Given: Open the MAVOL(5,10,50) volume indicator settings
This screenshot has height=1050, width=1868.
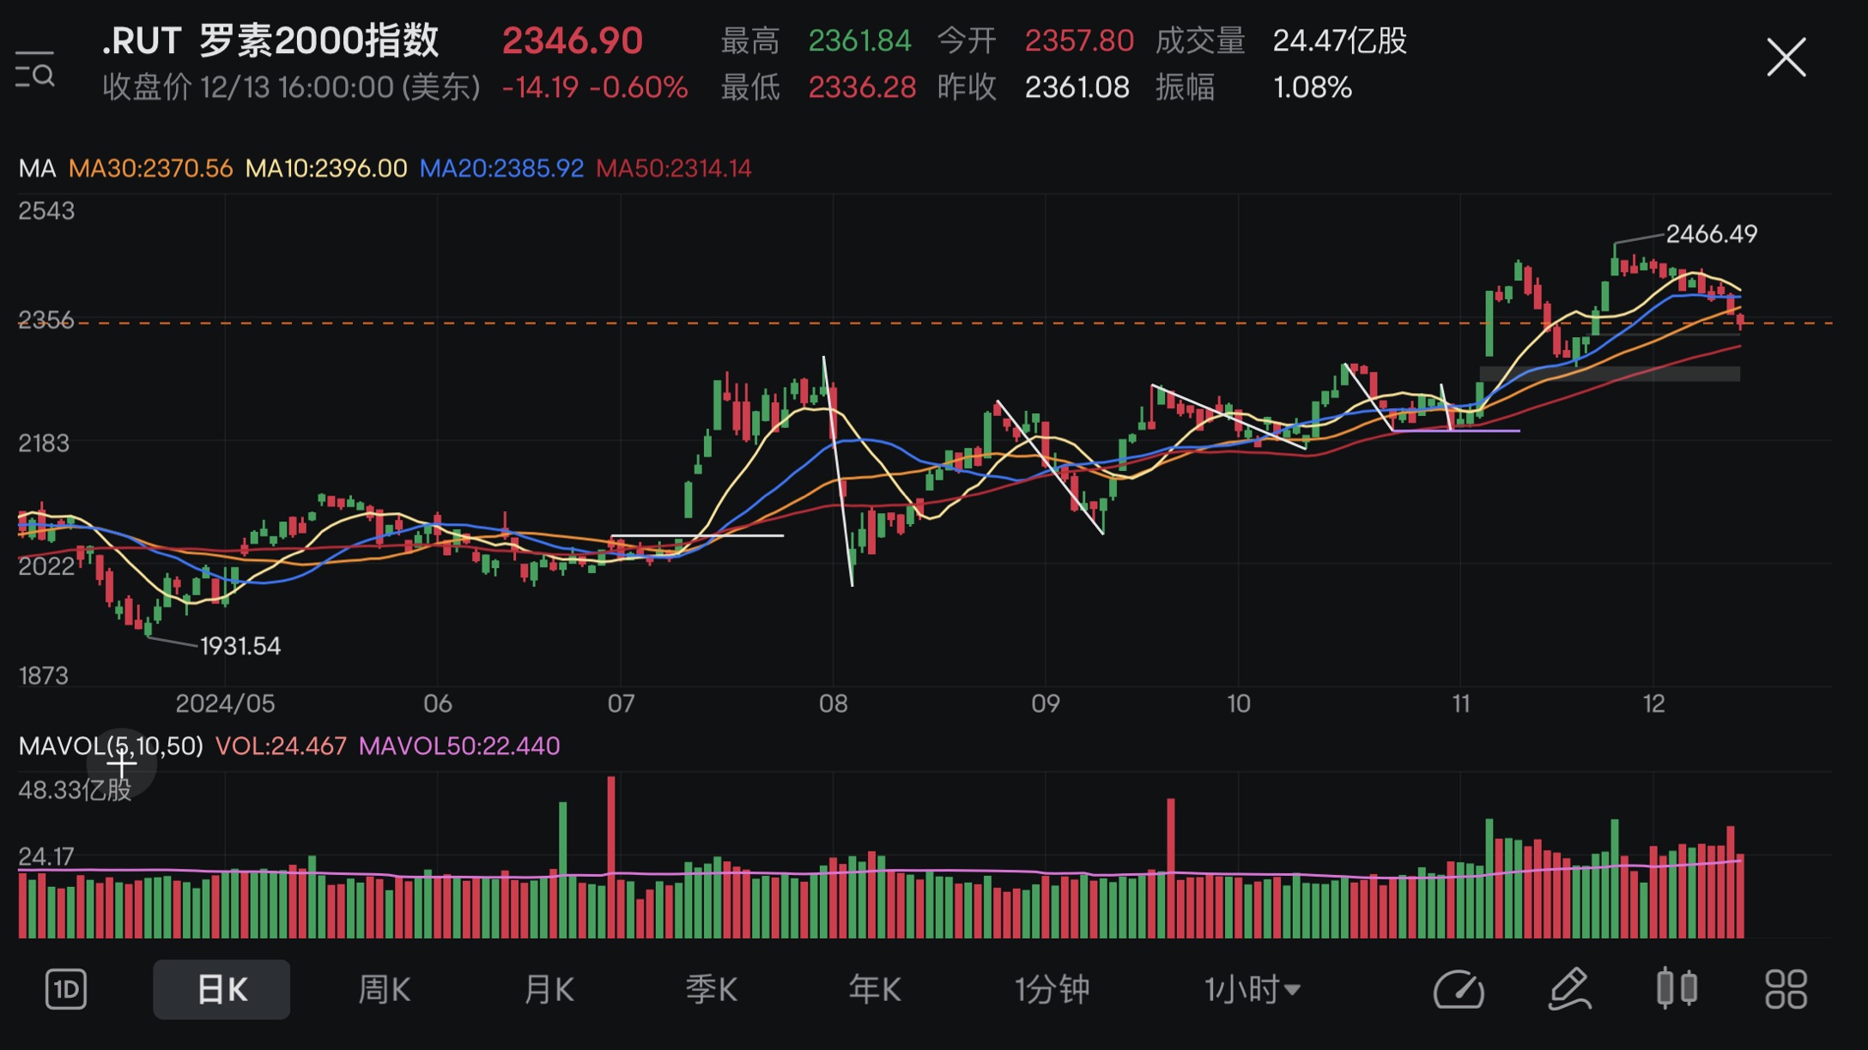Looking at the screenshot, I should click(x=111, y=746).
